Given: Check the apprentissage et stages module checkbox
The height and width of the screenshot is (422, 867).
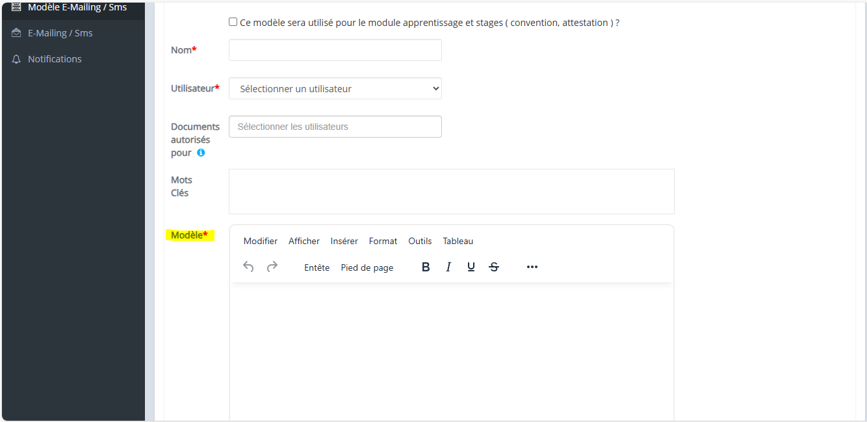Looking at the screenshot, I should click(233, 22).
